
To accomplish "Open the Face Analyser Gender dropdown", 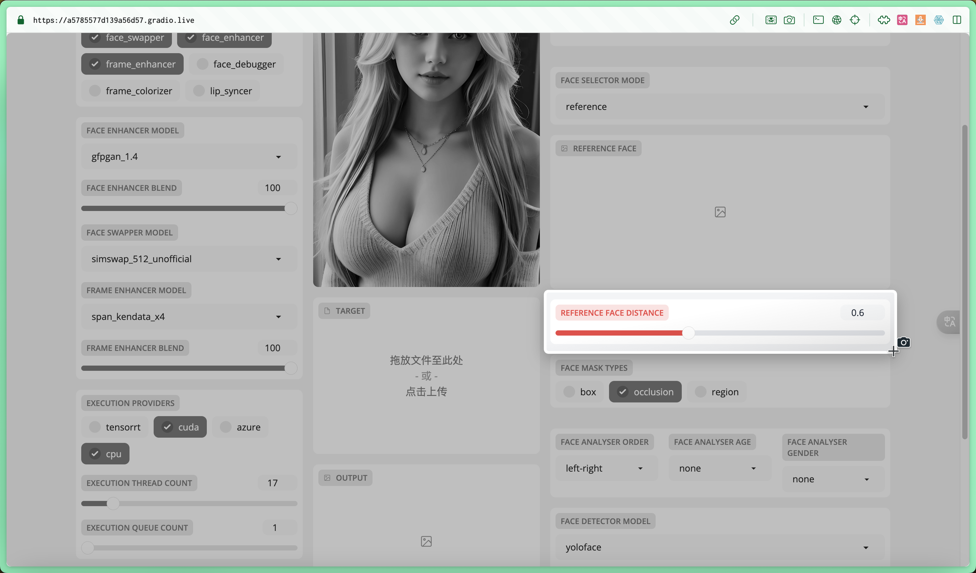I will [x=833, y=479].
